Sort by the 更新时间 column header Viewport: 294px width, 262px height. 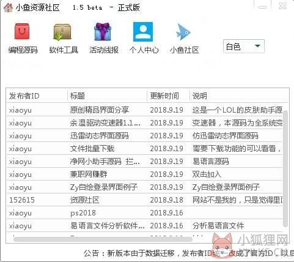tap(169, 95)
